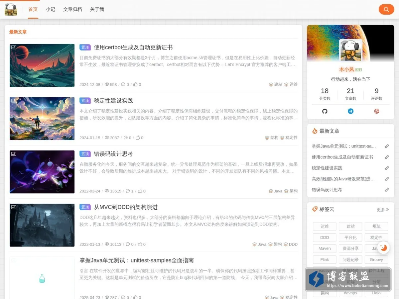Open the site logo avatar in header
Viewport: 399px width, 299px height.
coord(11,9)
